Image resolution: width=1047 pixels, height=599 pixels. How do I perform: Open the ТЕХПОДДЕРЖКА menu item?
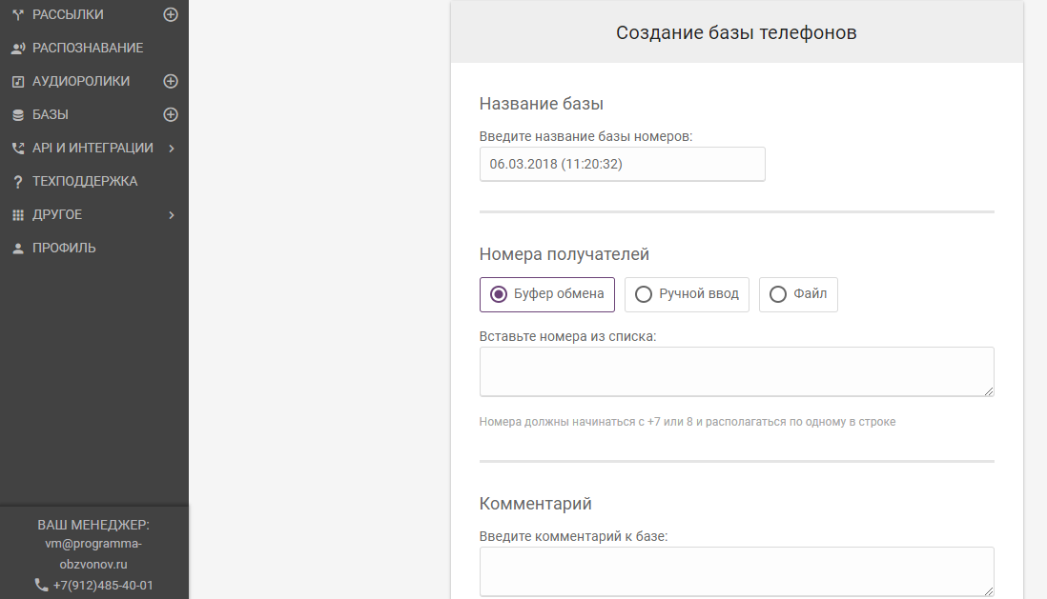(85, 181)
